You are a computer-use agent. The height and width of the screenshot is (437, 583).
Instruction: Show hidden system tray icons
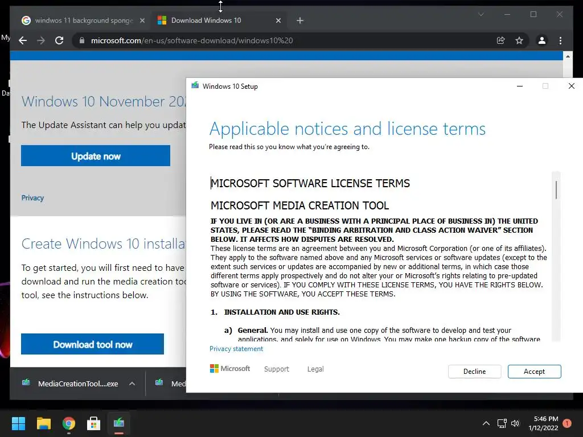point(486,423)
